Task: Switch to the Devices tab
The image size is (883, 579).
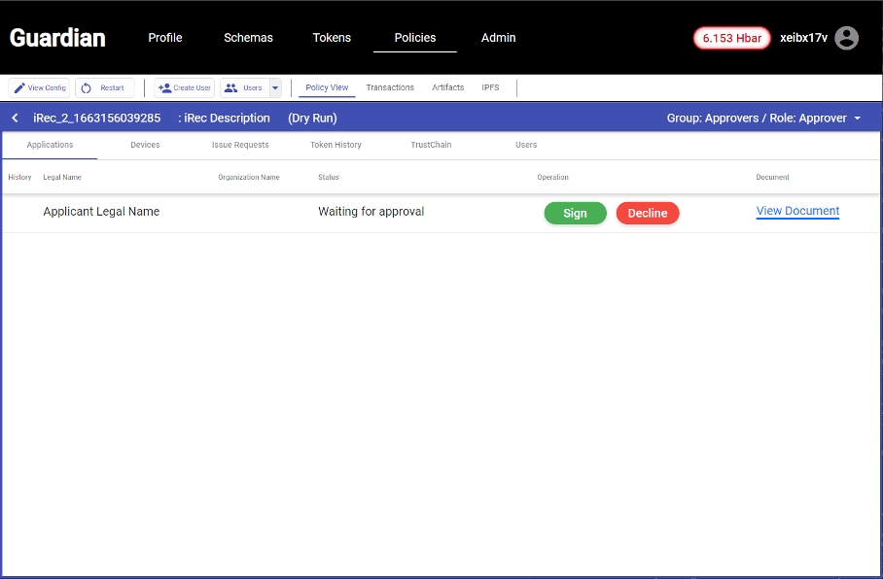Action: coord(145,145)
